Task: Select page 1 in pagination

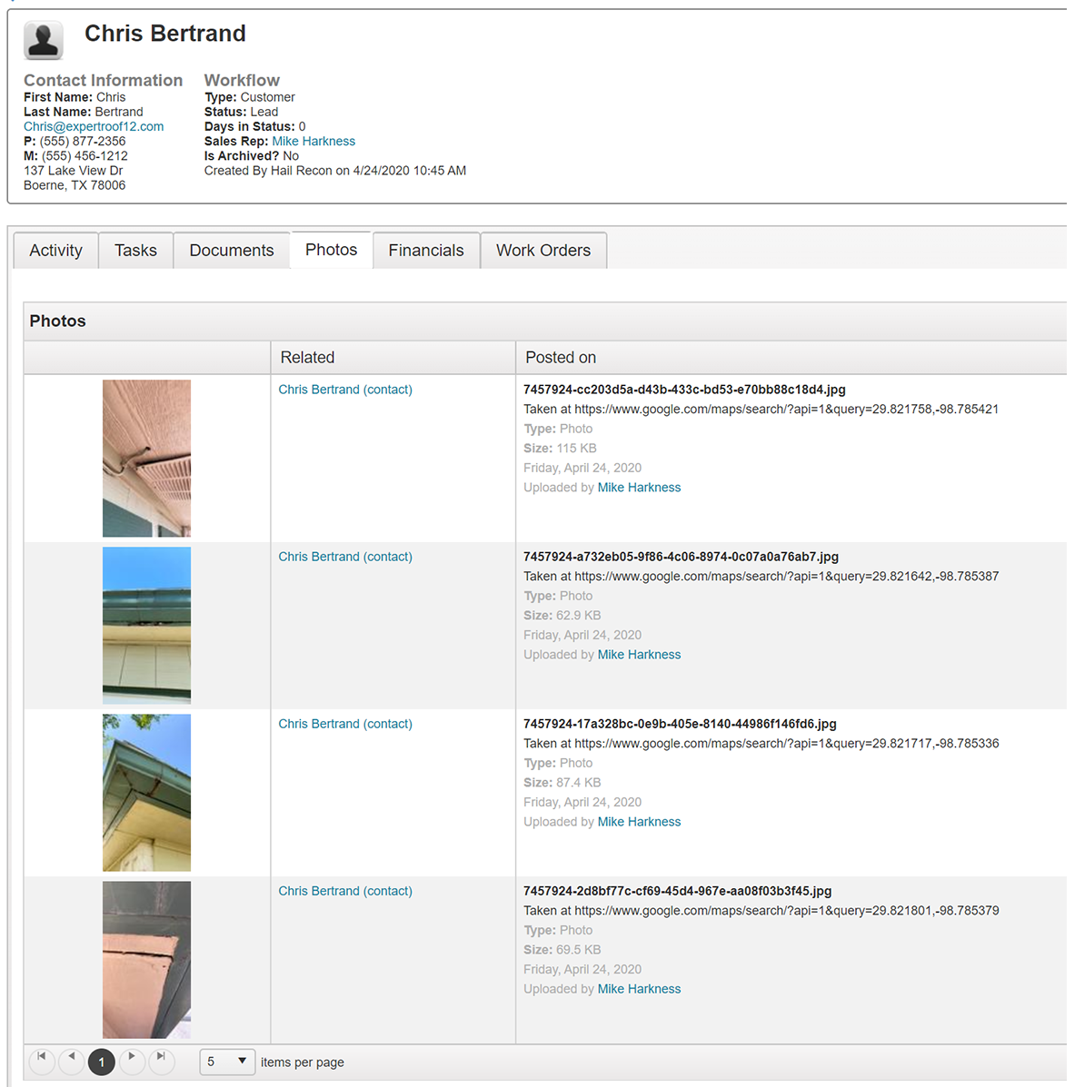Action: 102,1062
